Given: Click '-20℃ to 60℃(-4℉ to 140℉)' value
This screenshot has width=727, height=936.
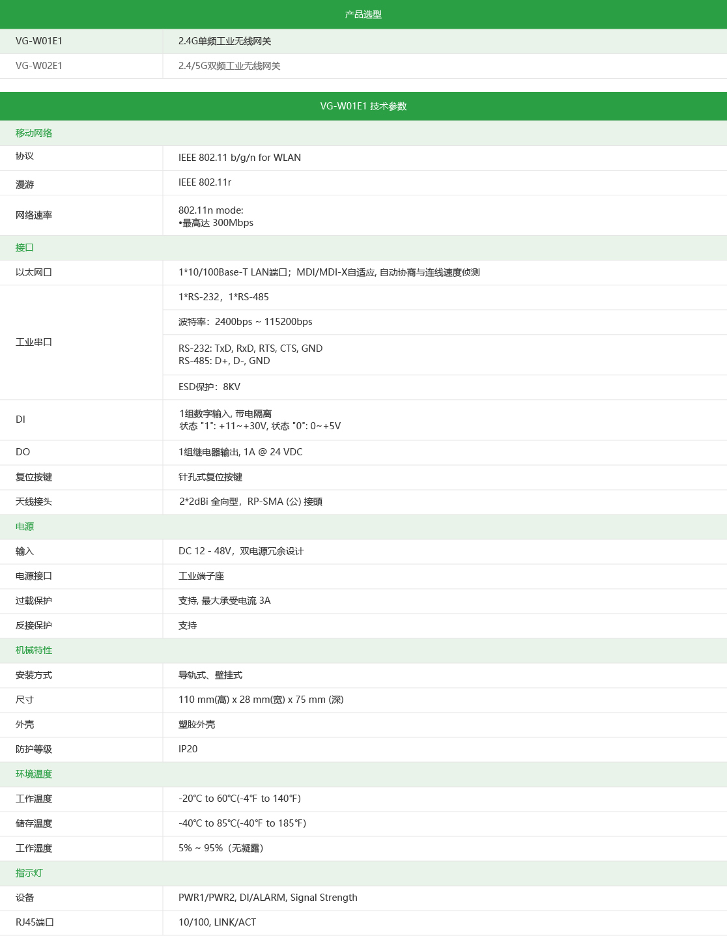Looking at the screenshot, I should coord(240,799).
